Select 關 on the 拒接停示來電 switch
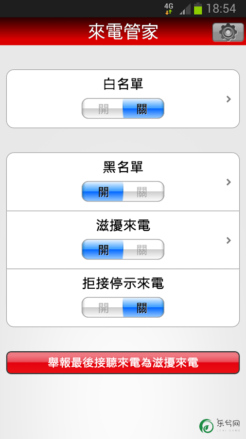This screenshot has height=439, width=246. pos(143,307)
